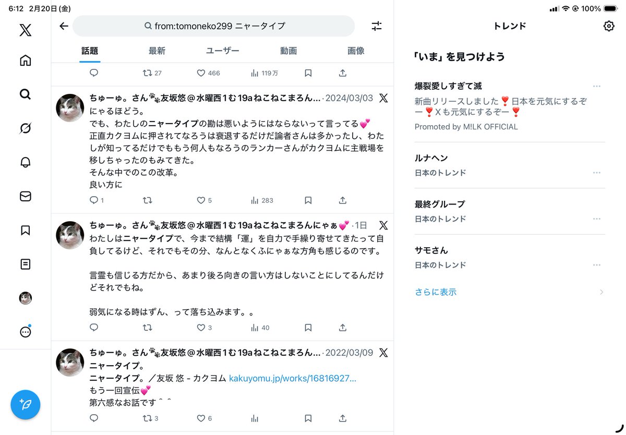Open Grok icon on 2022/03/09 post
The height and width of the screenshot is (435, 626).
click(383, 353)
